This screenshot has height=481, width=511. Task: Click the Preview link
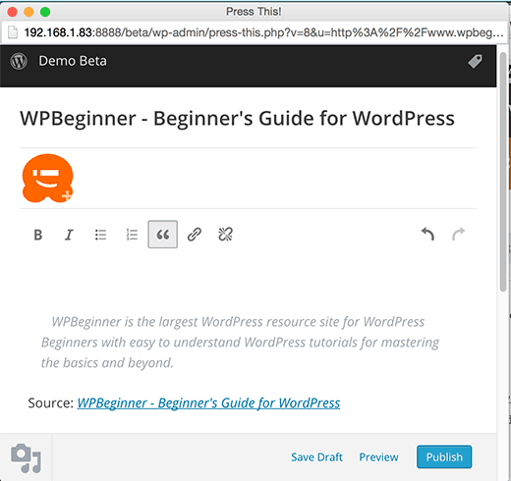pos(378,456)
